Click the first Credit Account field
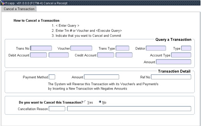Screen dimensions: 201x126 pos(106,55)
